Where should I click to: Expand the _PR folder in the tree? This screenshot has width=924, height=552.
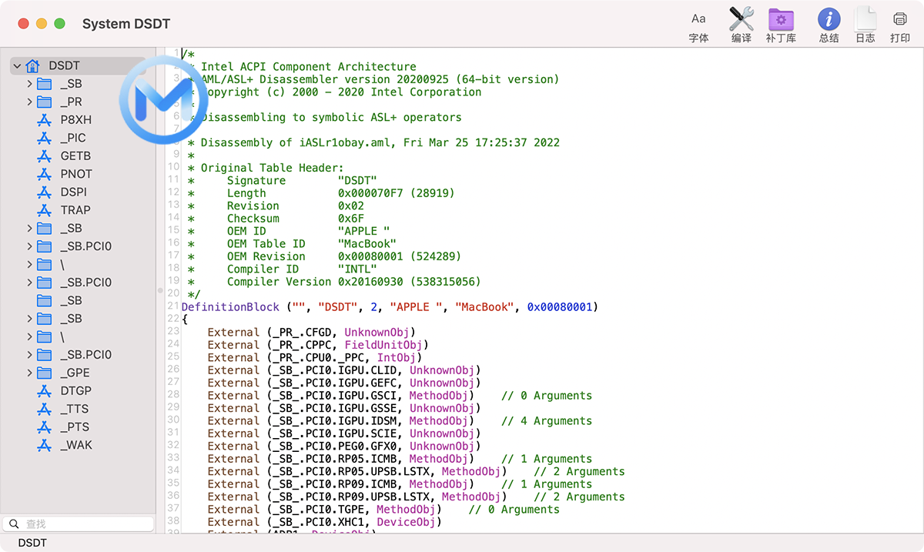[29, 102]
